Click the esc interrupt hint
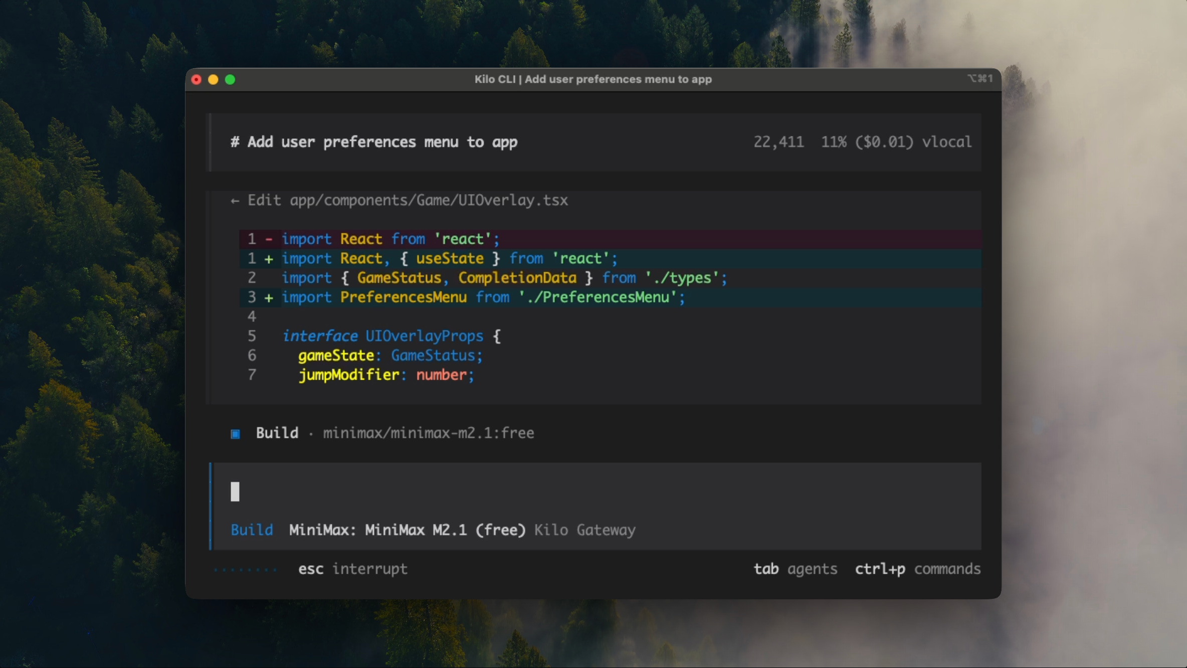Viewport: 1187px width, 668px height. (x=352, y=569)
